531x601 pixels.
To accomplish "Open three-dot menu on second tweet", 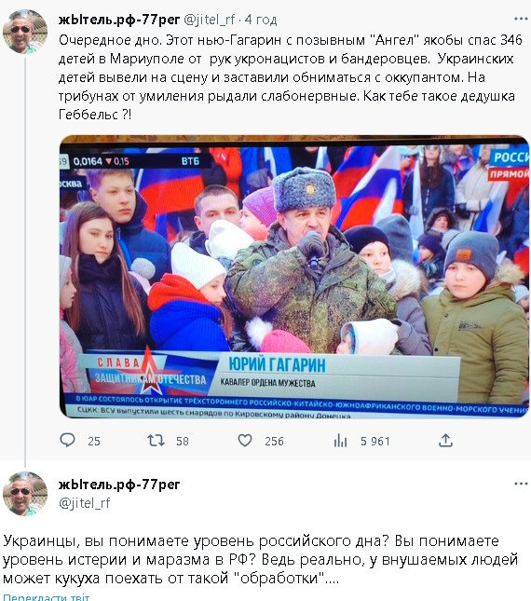I will coord(521,484).
